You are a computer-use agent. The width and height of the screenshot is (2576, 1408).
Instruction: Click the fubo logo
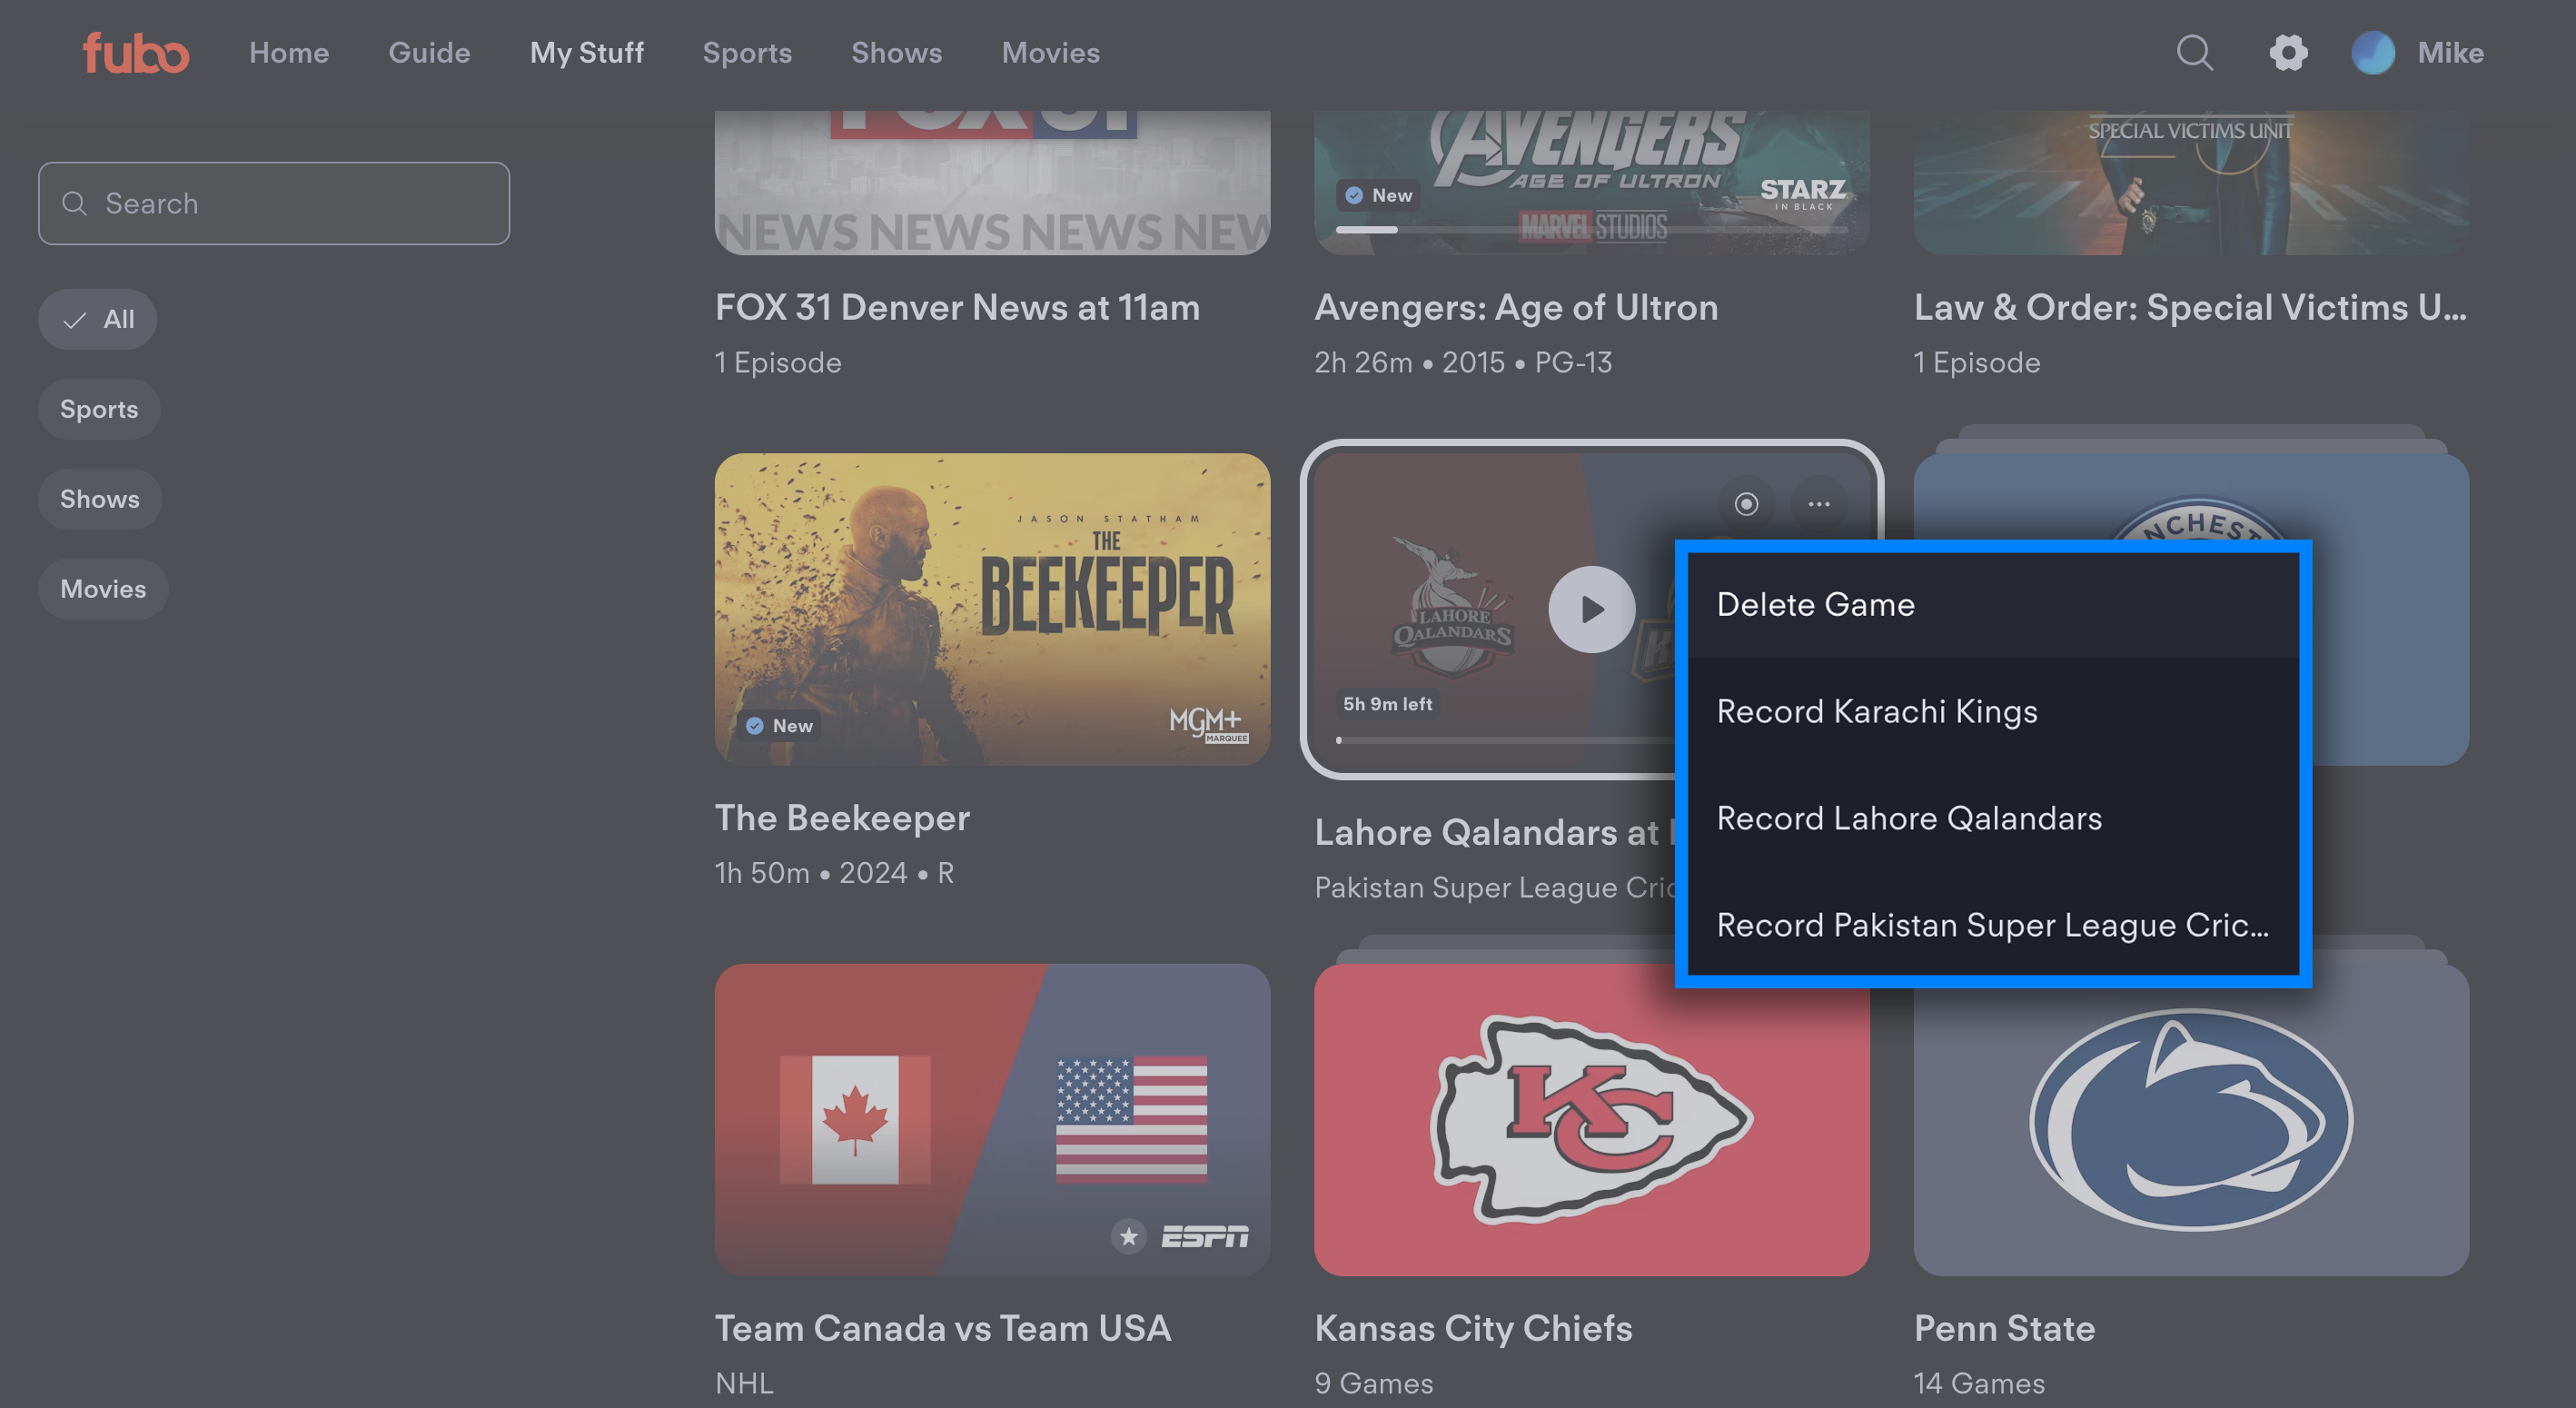click(135, 52)
